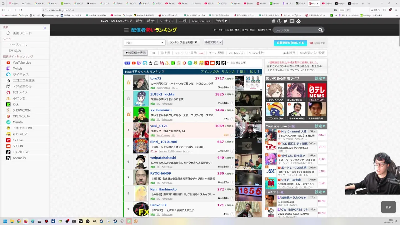This screenshot has width=400, height=225.
Task: Open the hamburger menu beside site logo
Action: (126, 30)
